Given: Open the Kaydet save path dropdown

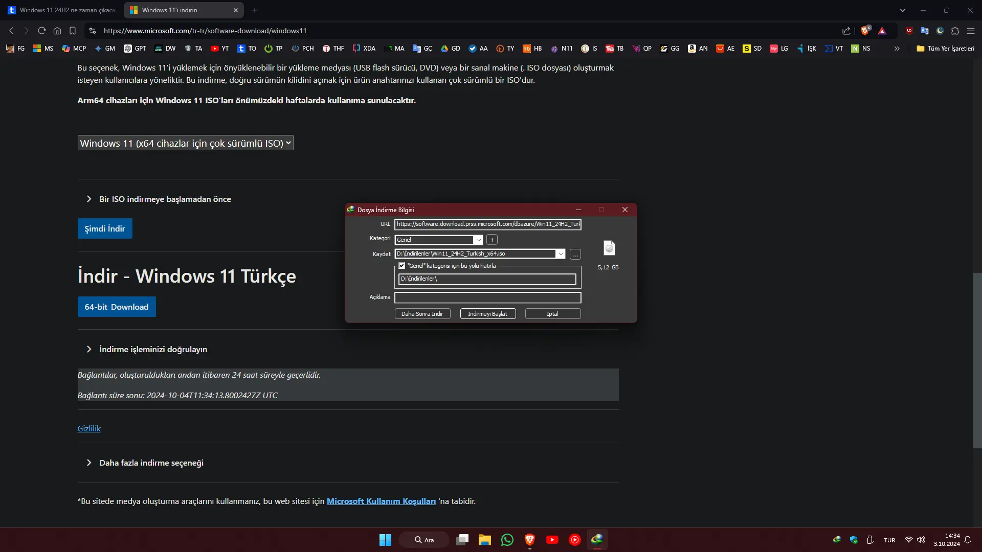Looking at the screenshot, I should 561,254.
